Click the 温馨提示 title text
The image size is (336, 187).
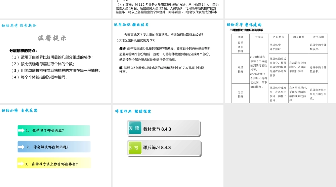(x=52, y=38)
